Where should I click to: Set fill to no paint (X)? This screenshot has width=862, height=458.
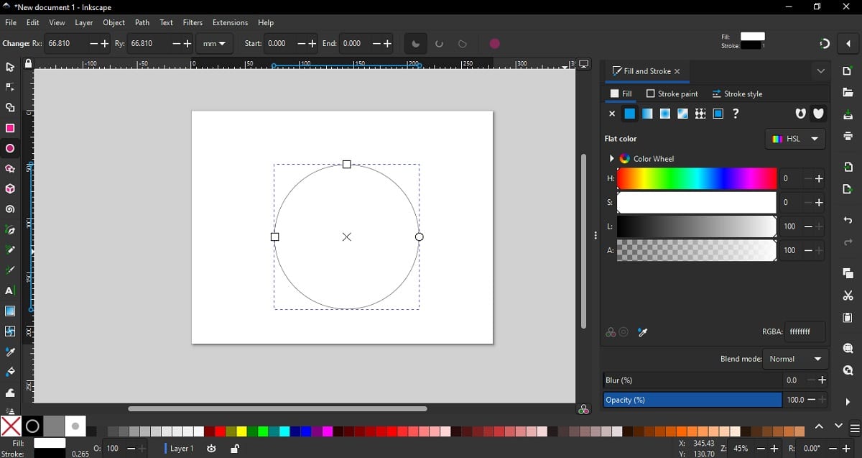tap(612, 114)
